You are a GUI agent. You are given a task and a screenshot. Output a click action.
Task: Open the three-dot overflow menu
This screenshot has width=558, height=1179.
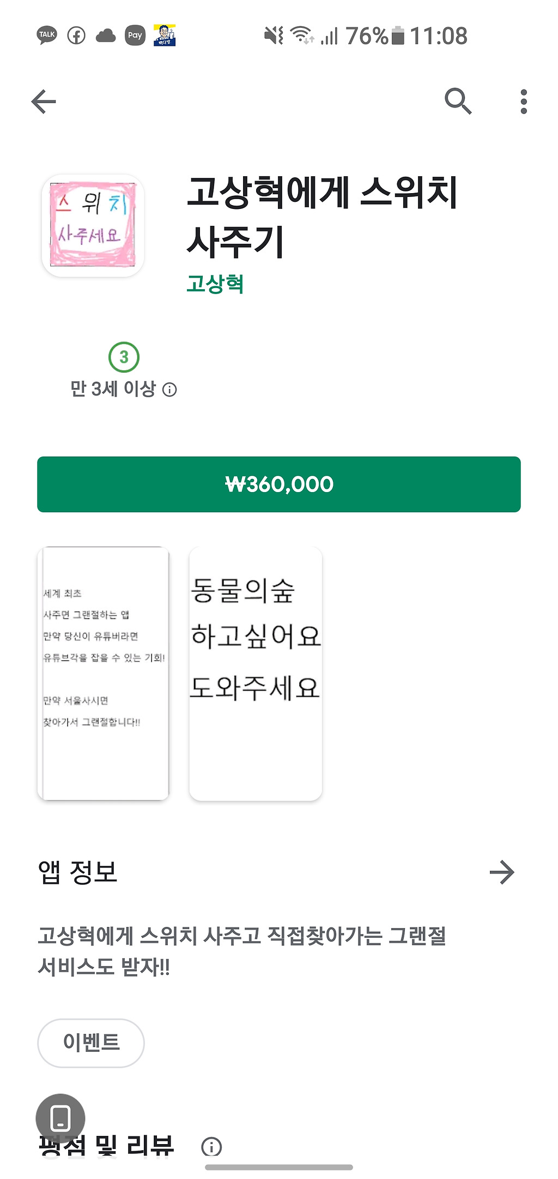(x=524, y=102)
